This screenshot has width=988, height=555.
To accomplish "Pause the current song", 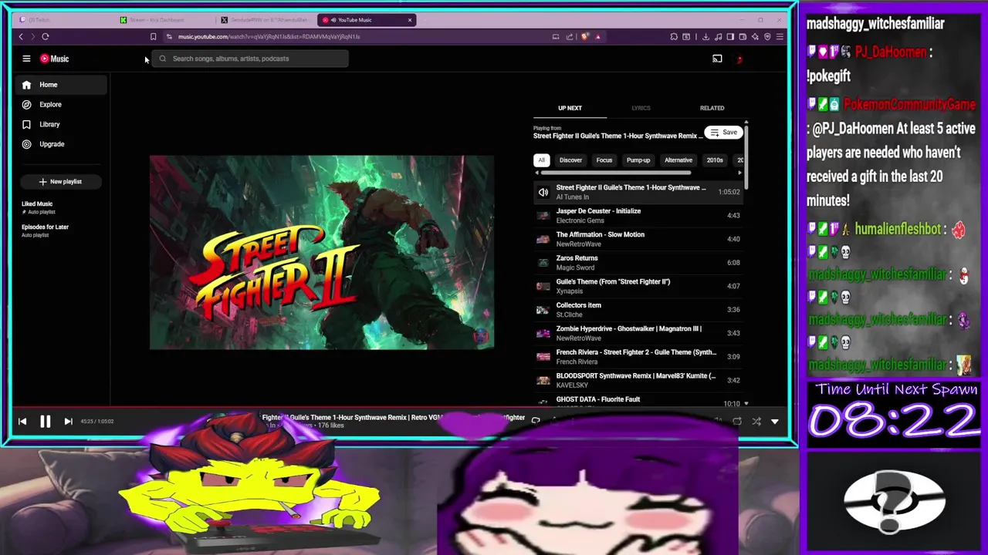I will (x=45, y=421).
